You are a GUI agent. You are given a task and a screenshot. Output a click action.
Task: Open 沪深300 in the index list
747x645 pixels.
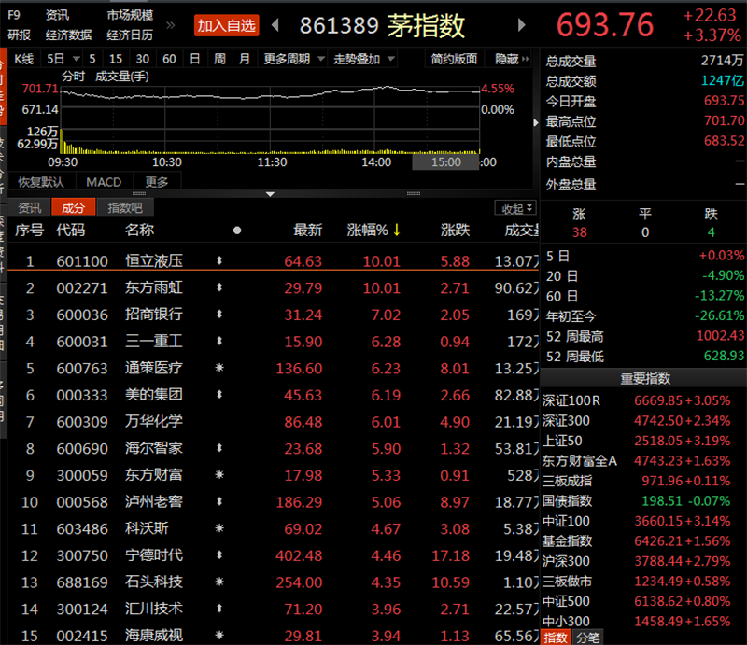click(x=566, y=561)
